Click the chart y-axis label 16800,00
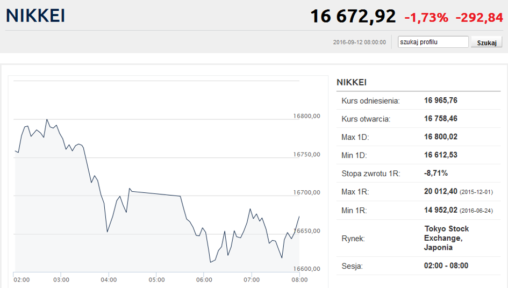Image resolution: width=508 pixels, height=288 pixels. (x=306, y=116)
